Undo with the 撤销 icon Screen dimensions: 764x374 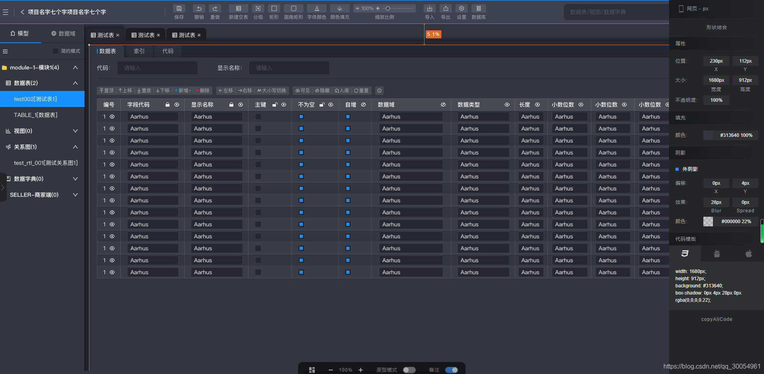pos(199,8)
